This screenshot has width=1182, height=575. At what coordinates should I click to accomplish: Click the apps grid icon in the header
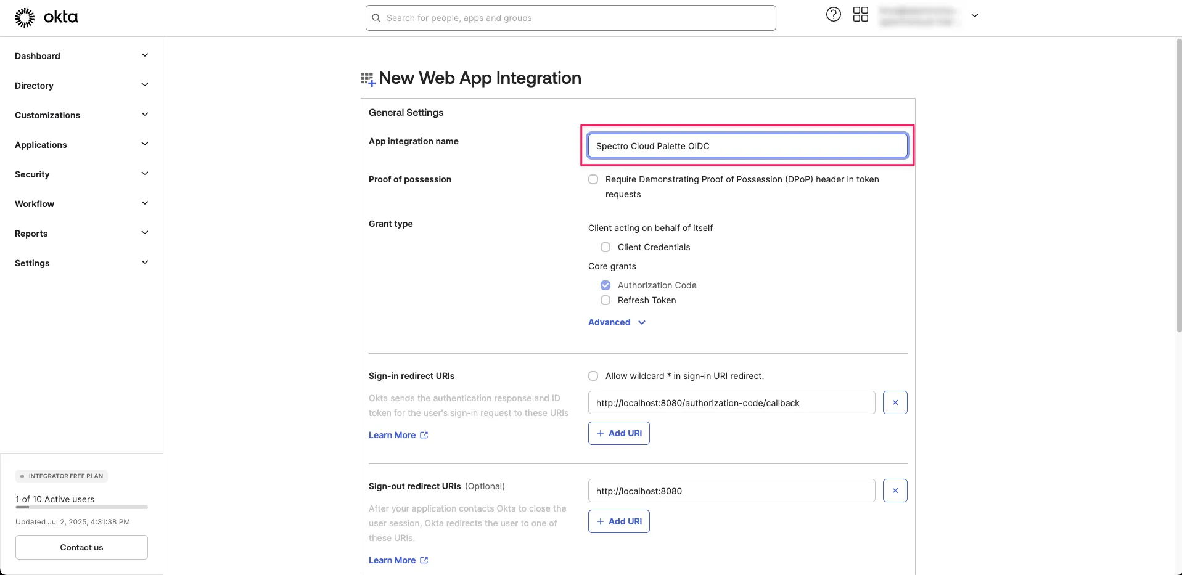[x=861, y=14]
